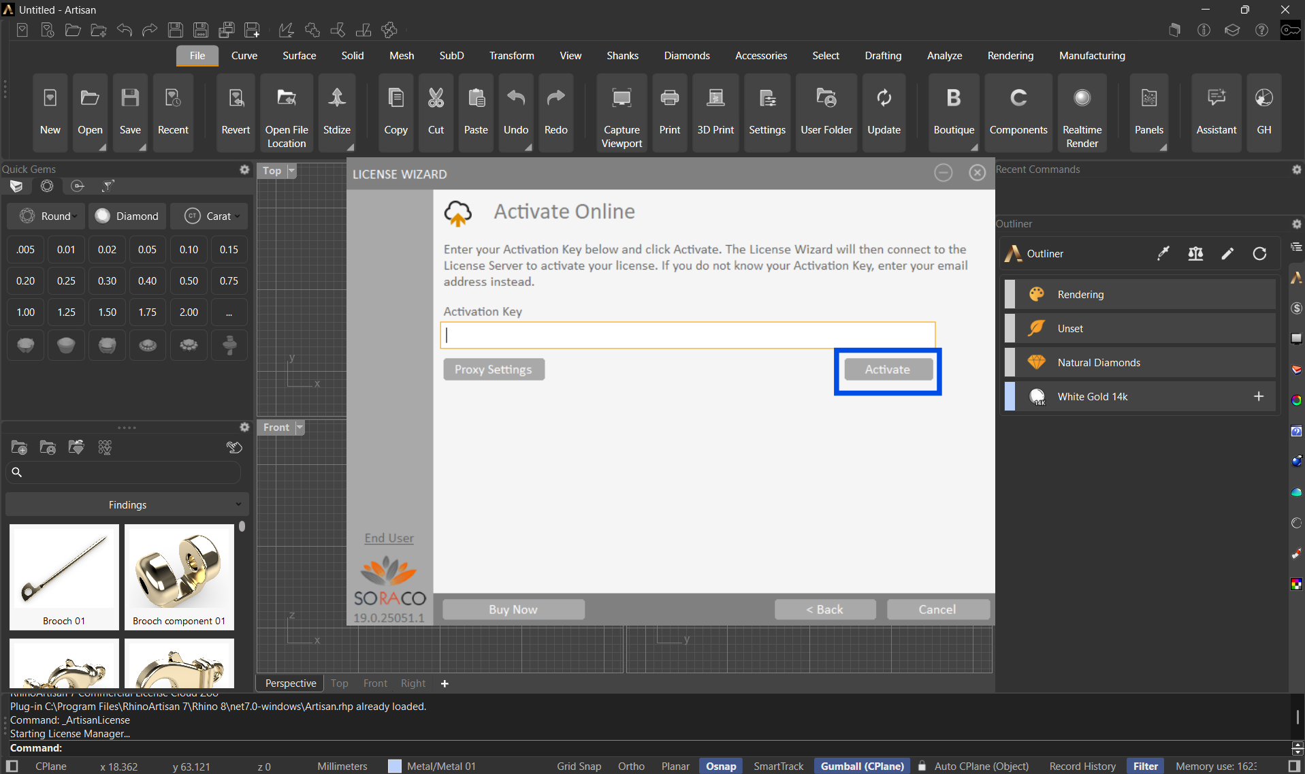Click the Buy Now button
The width and height of the screenshot is (1305, 774).
(x=513, y=609)
